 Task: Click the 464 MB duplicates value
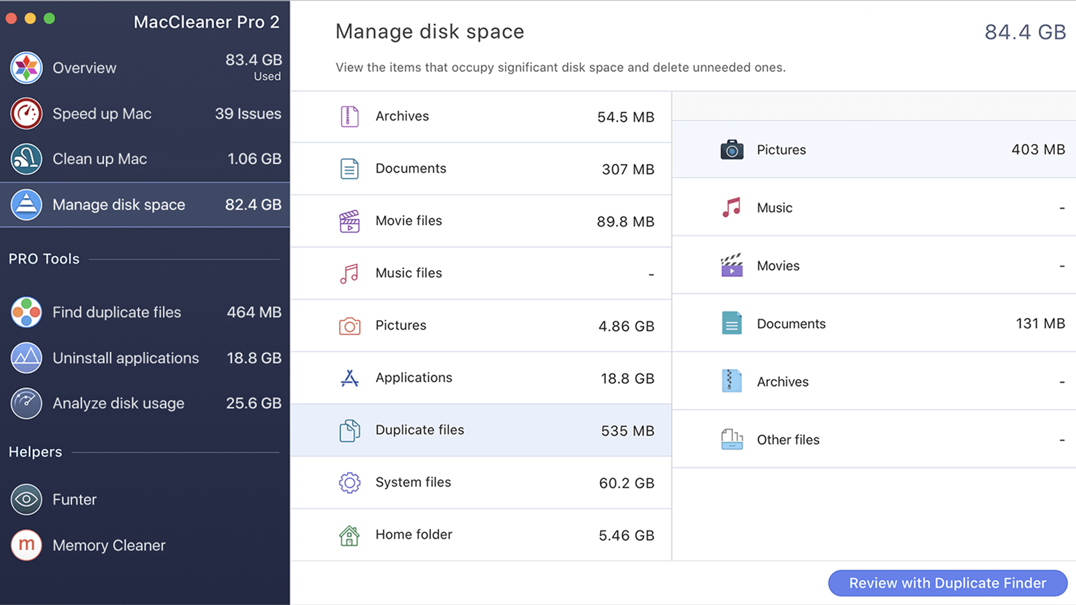[254, 312]
